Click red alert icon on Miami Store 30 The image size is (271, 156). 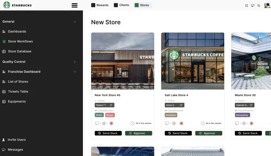[252, 123]
